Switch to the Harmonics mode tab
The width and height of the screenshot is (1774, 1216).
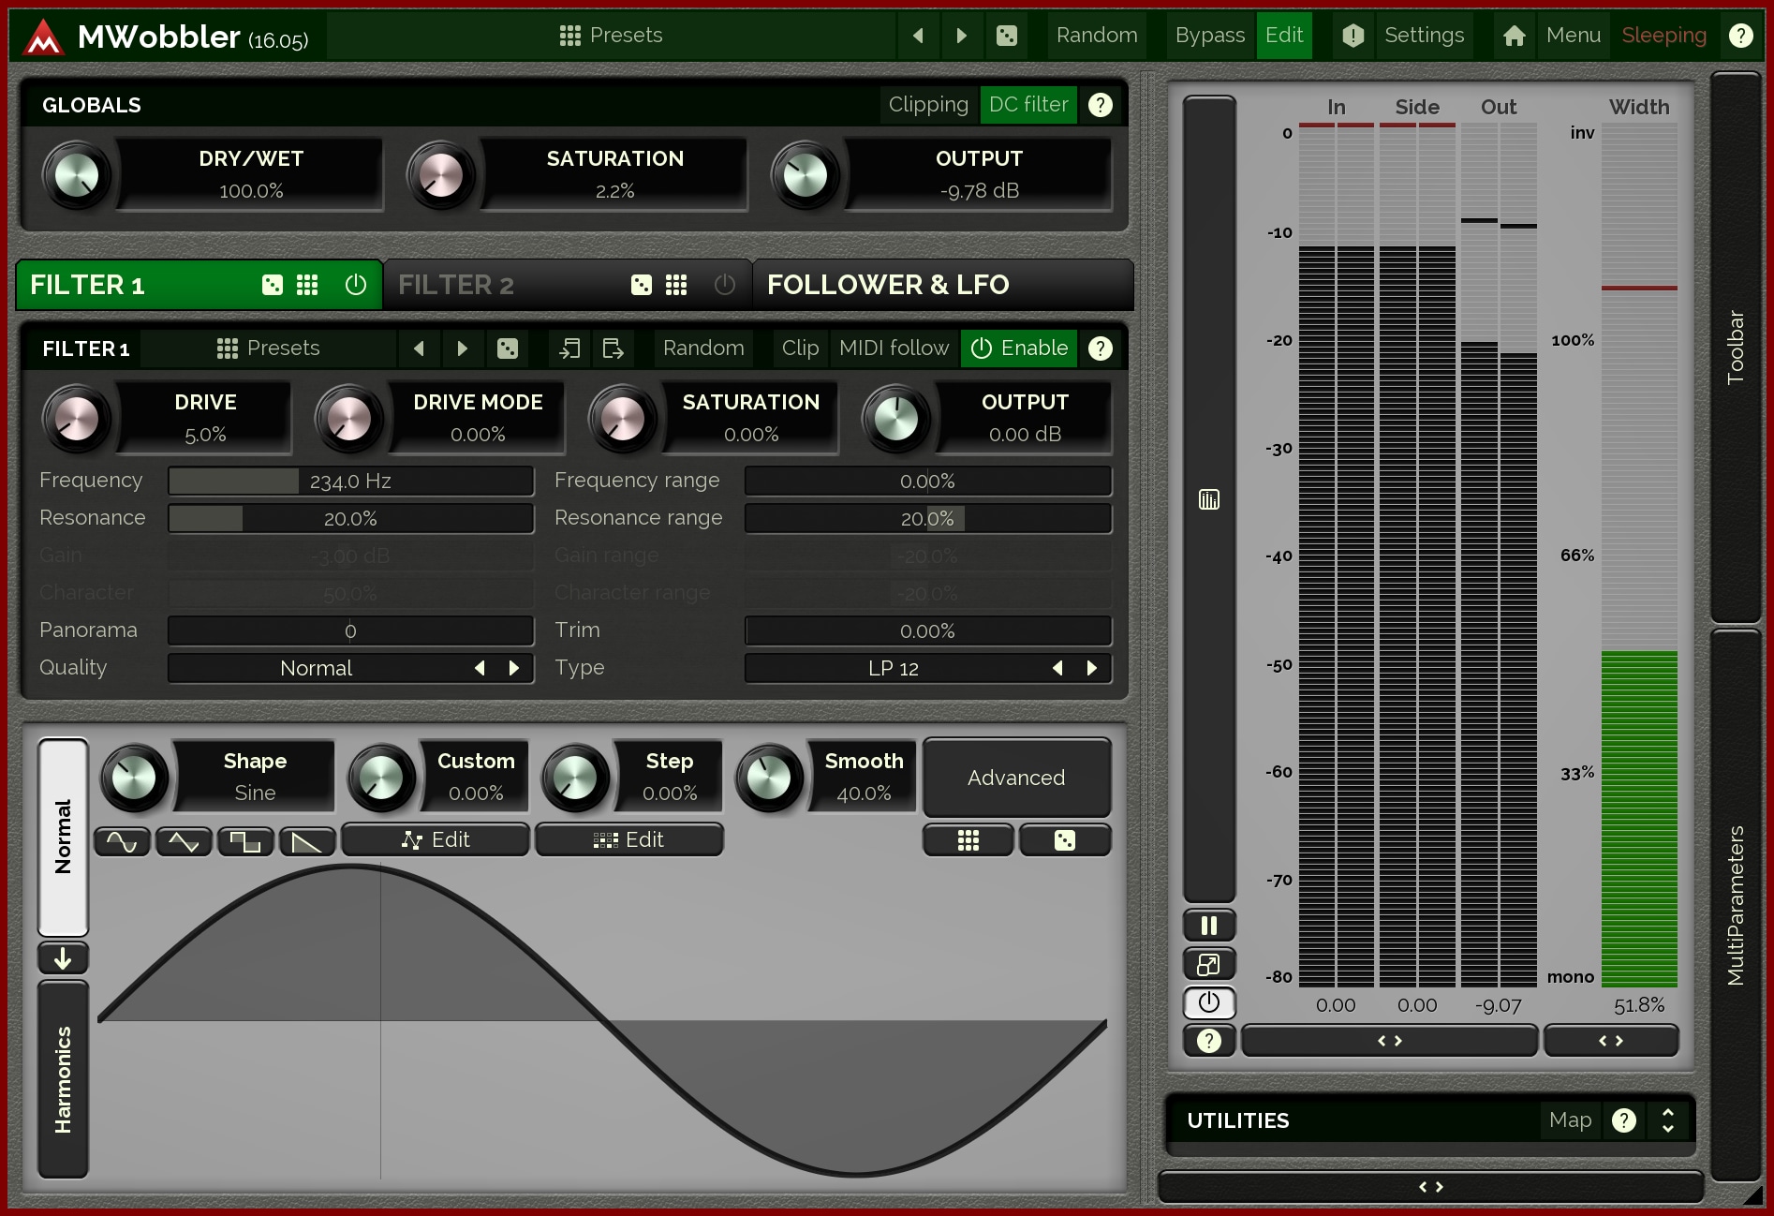tap(63, 1079)
